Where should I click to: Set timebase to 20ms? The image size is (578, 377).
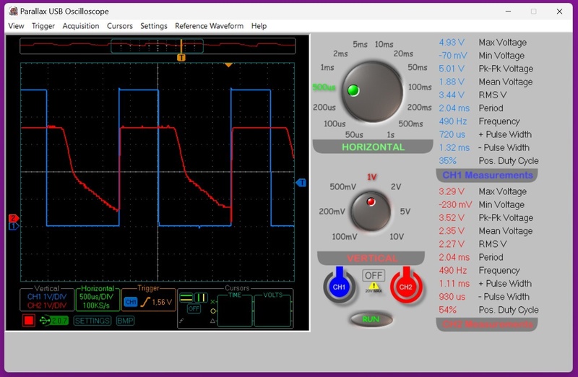pyautogui.click(x=403, y=53)
